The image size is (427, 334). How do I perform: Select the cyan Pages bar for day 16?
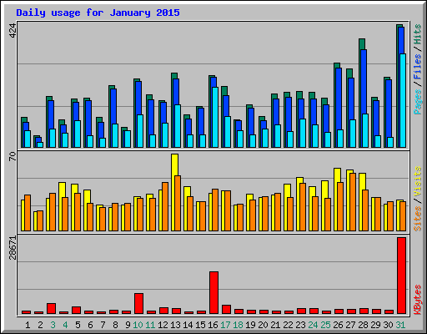point(215,117)
